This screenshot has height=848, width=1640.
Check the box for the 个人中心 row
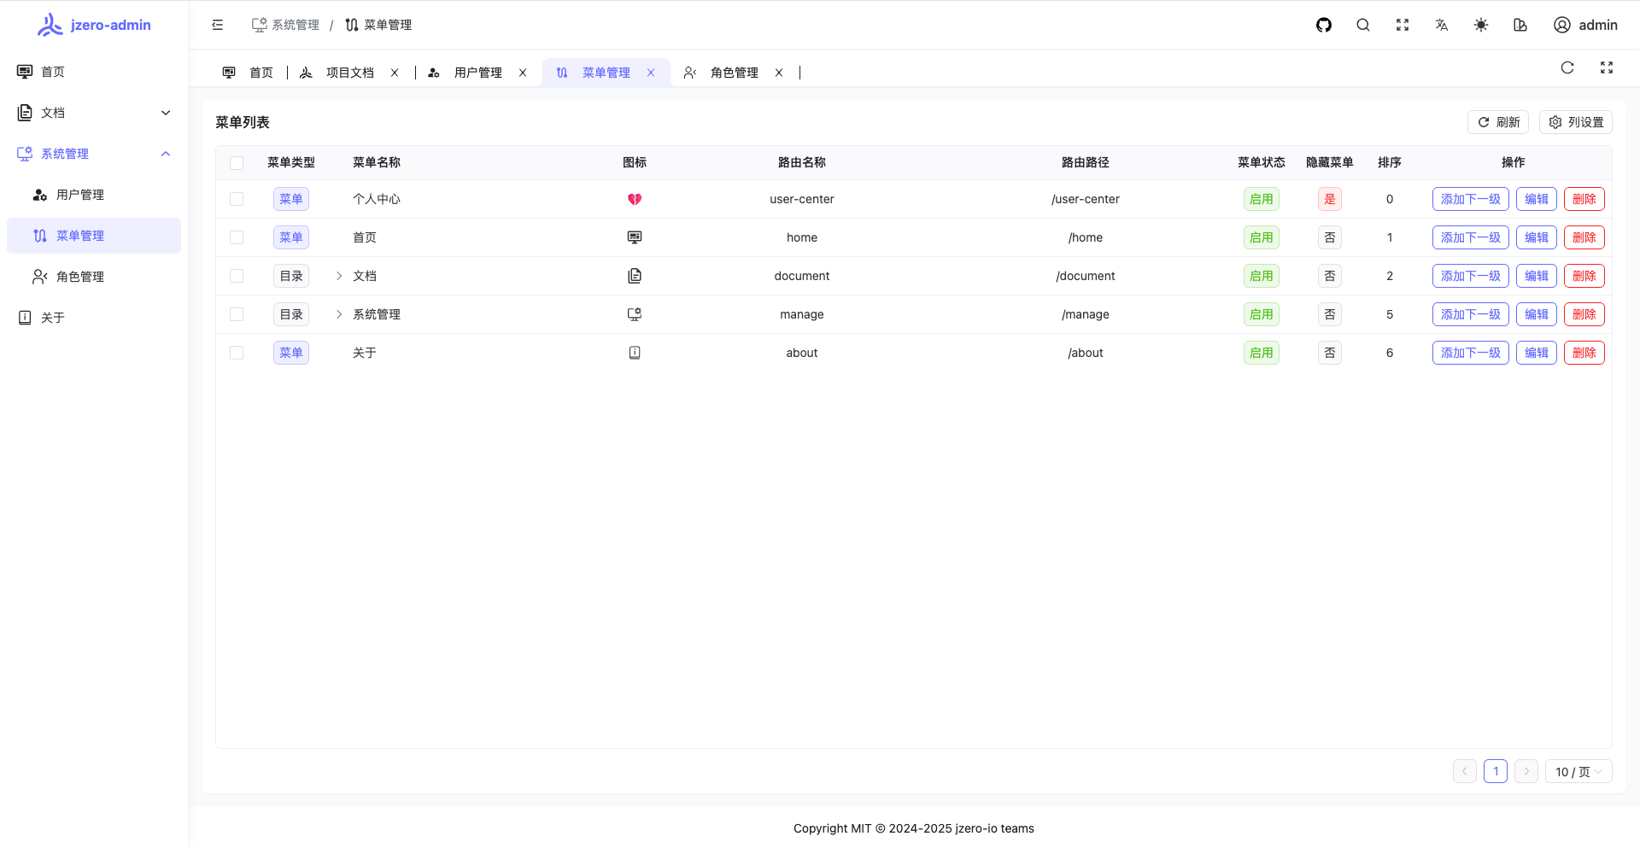[x=237, y=199]
